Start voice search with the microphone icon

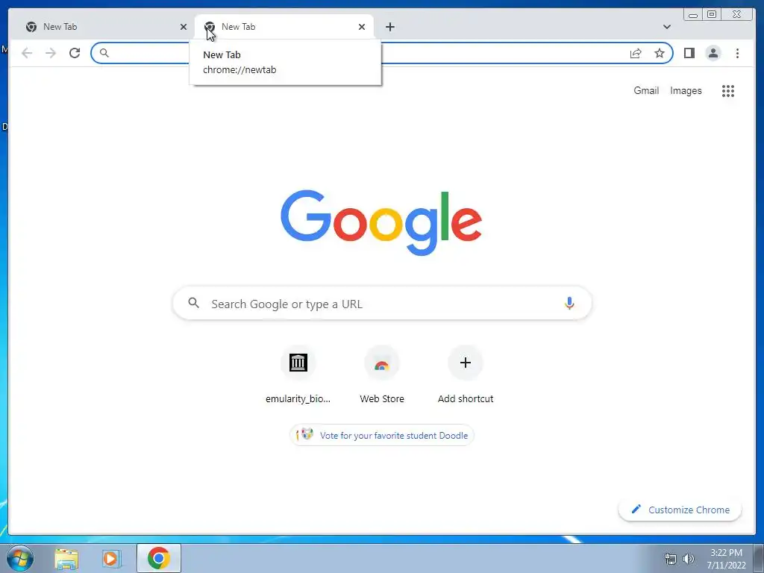(569, 304)
